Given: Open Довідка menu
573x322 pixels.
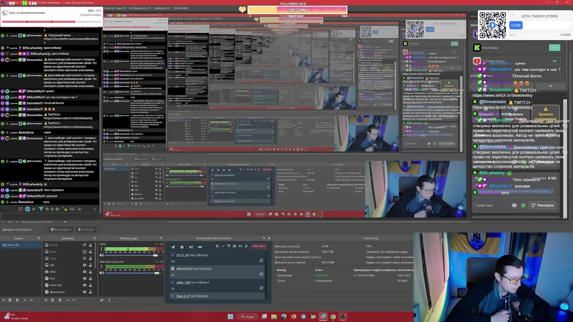Looking at the screenshot, I should coord(161,8).
